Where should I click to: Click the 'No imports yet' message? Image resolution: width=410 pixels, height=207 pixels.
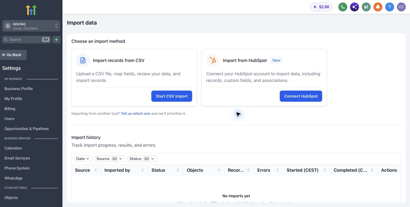pos(236,196)
